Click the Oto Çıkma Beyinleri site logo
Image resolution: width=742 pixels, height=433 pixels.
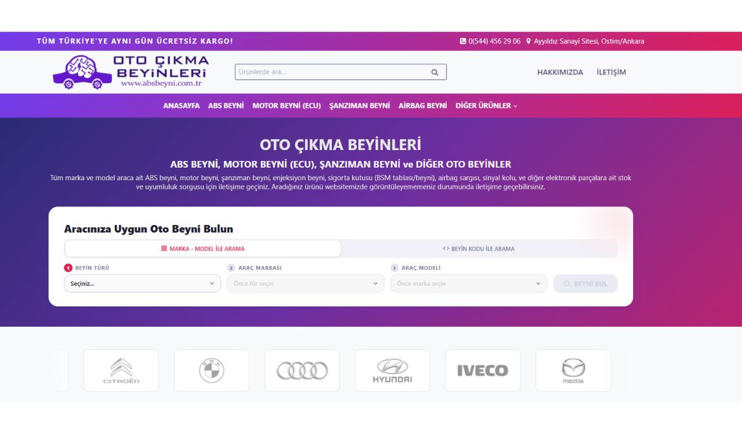point(130,72)
